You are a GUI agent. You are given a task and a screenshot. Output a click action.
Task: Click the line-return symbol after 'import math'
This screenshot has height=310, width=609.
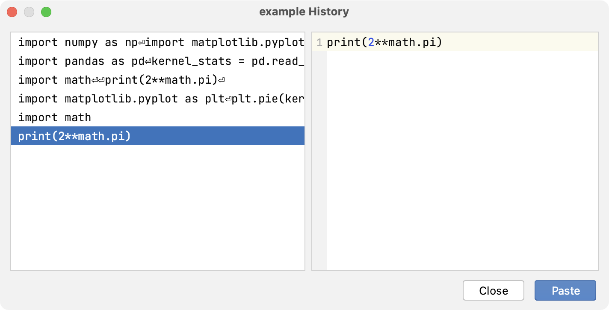(95, 80)
